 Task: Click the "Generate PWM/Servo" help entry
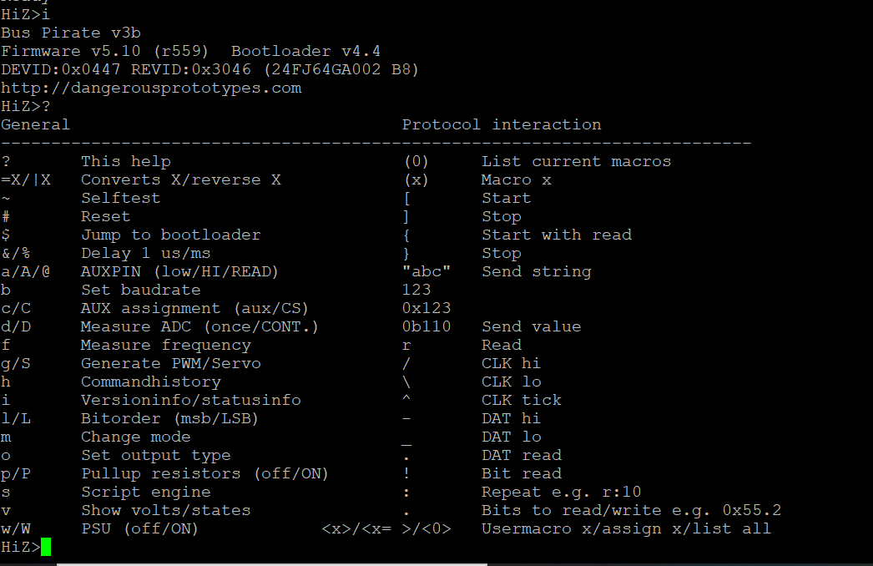170,363
